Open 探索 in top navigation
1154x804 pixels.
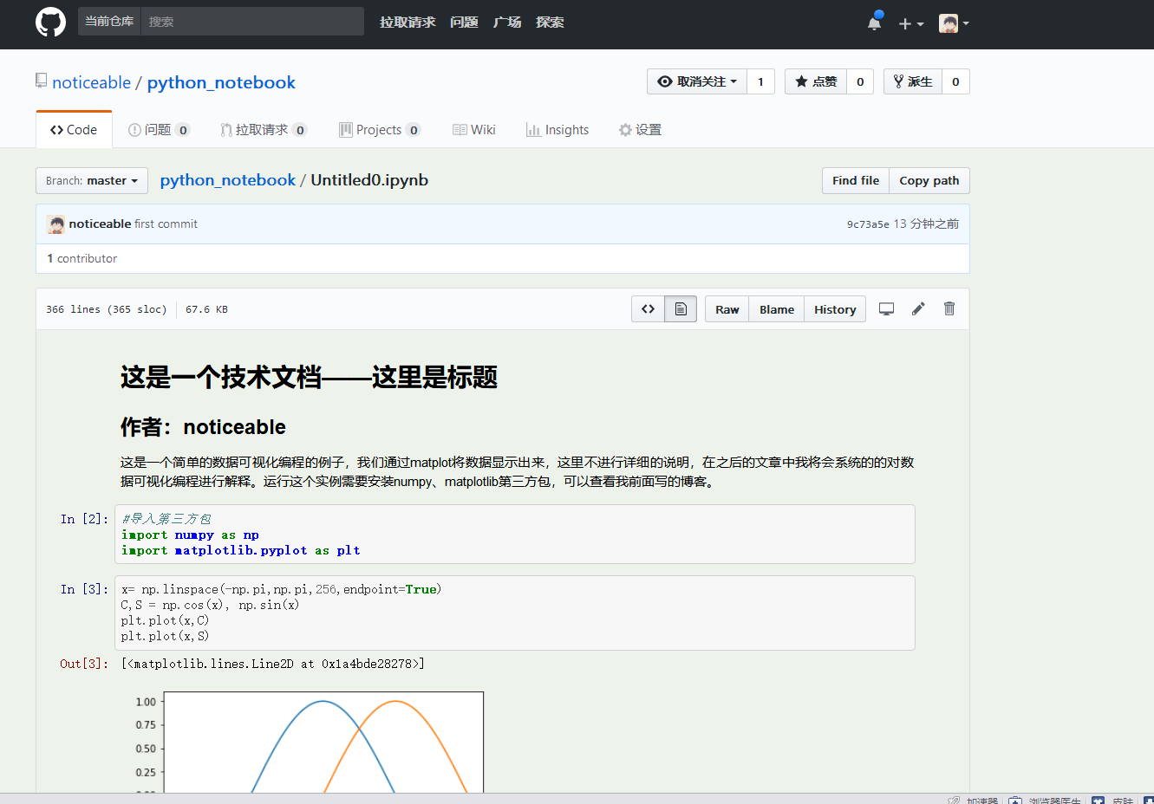(x=550, y=23)
